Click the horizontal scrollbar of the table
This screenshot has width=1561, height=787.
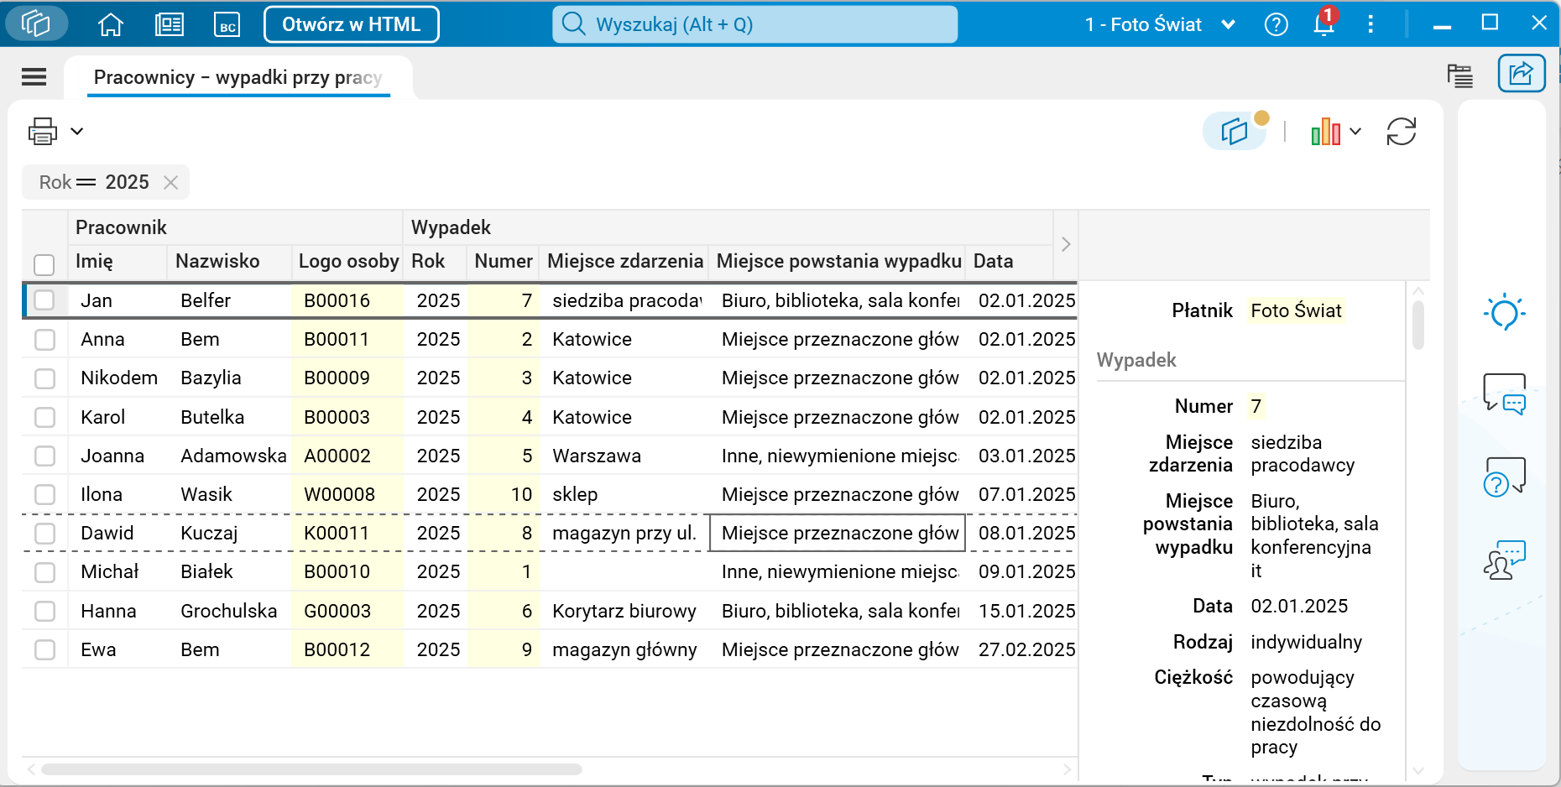click(x=311, y=769)
